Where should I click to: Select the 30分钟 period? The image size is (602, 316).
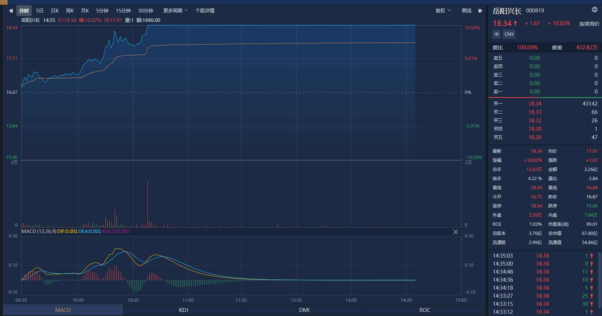146,11
